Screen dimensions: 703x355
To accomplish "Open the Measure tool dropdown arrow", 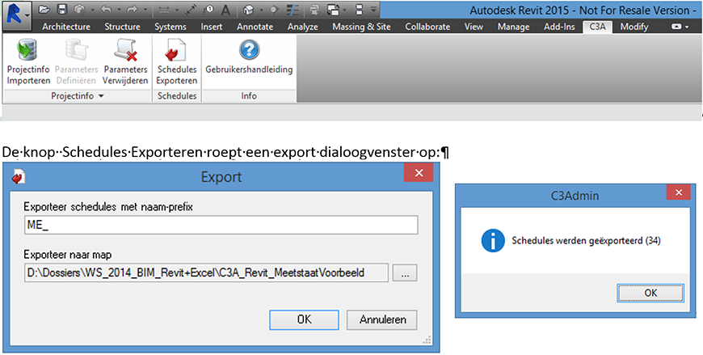I will [177, 10].
